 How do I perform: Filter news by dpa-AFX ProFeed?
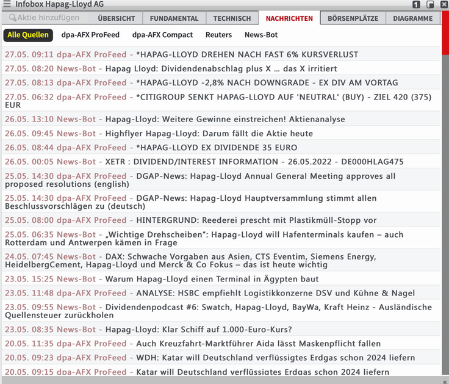[x=90, y=35]
